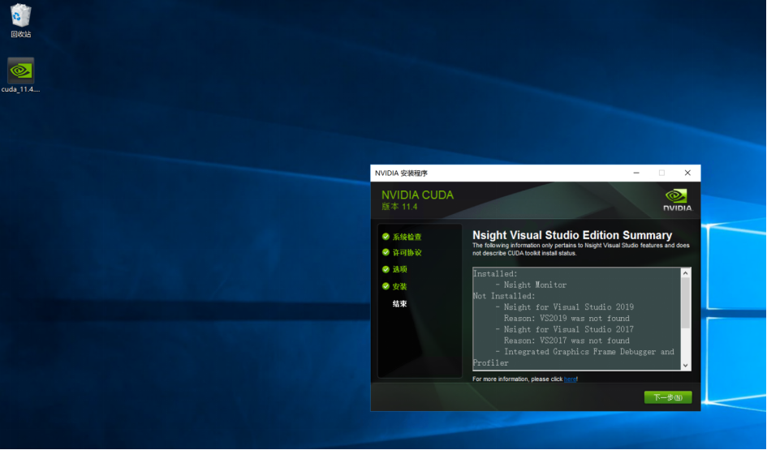
Task: Click the NVIDIA logo in installer header
Action: [x=676, y=199]
